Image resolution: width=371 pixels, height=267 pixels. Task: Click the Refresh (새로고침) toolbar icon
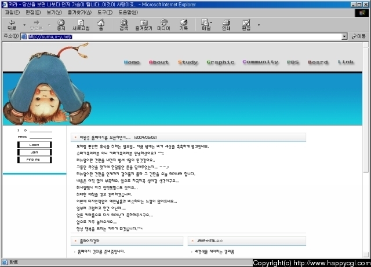click(81, 25)
